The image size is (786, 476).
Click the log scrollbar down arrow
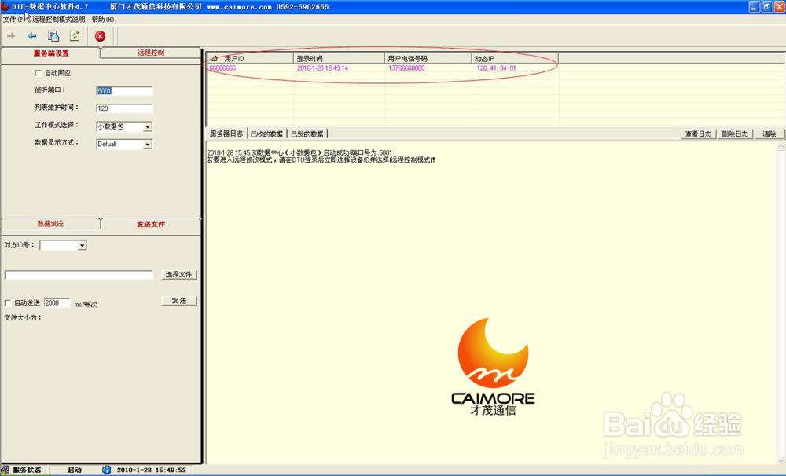coord(781,460)
